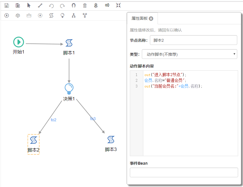
Task: Add a Start node from palette
Action: 7,15
